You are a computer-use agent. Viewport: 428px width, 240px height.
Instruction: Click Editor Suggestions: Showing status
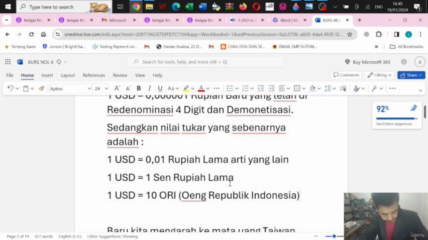coord(112,236)
